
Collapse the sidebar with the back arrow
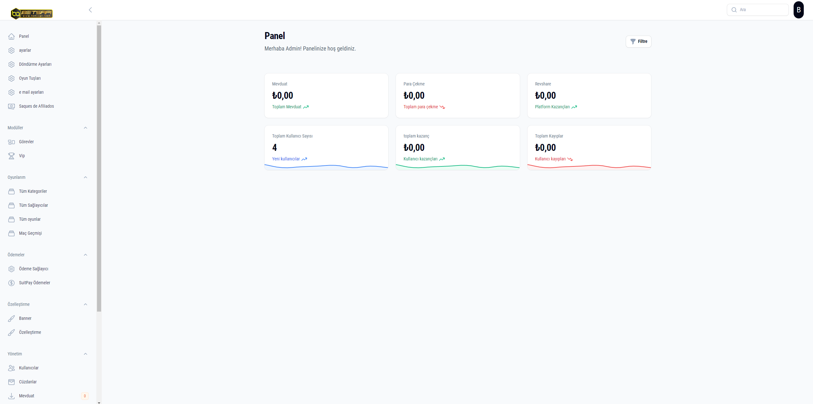point(90,10)
